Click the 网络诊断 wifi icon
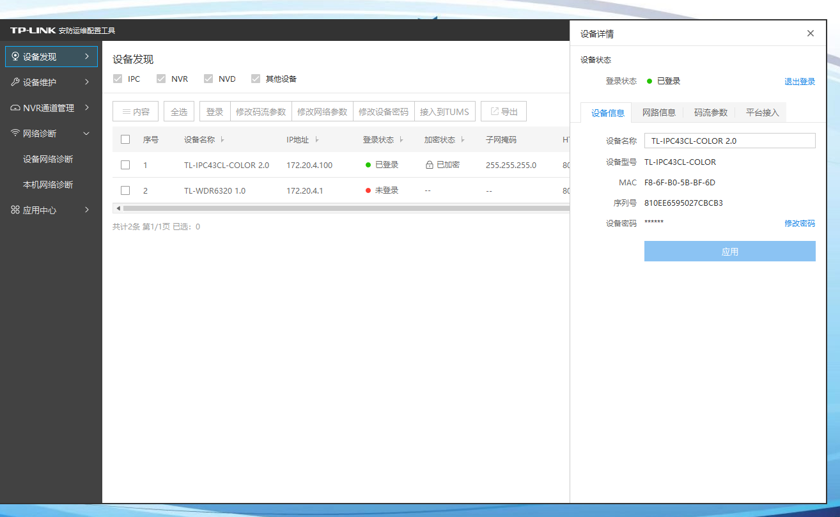Screen dimensions: 840x517 pyautogui.click(x=15, y=133)
